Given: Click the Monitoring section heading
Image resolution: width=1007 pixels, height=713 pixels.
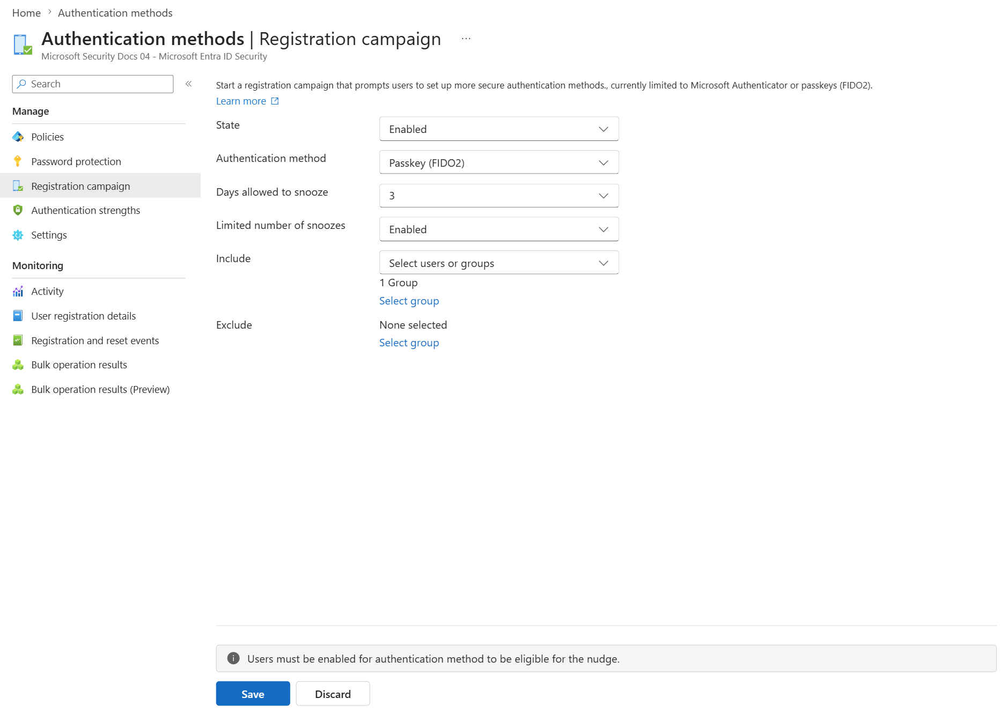Looking at the screenshot, I should click(x=38, y=265).
